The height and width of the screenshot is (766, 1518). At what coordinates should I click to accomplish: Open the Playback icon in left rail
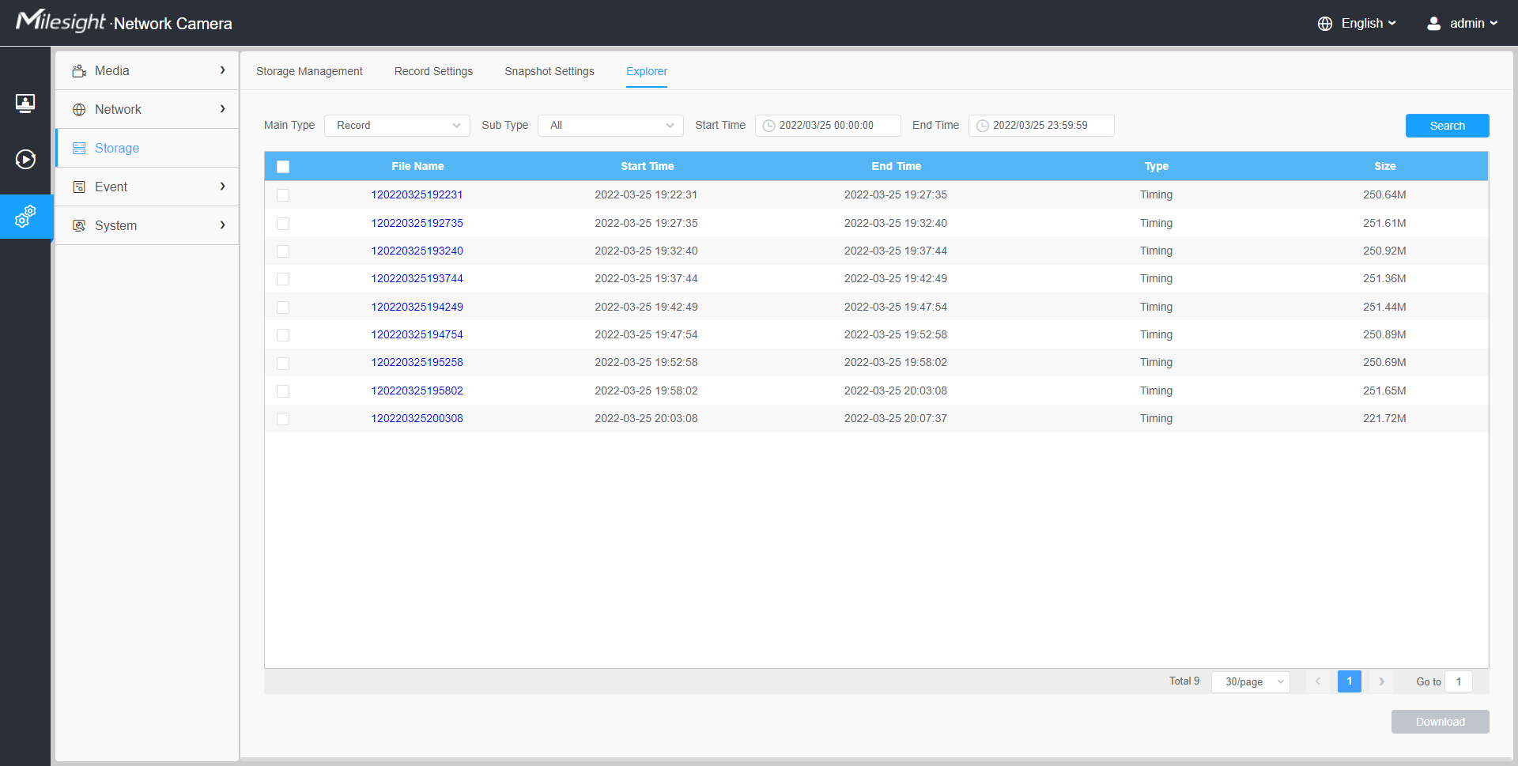click(25, 160)
